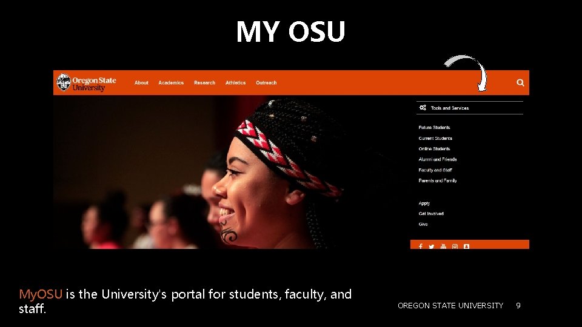582x327 pixels.
Task: Click the Apply link
Action: click(x=424, y=203)
